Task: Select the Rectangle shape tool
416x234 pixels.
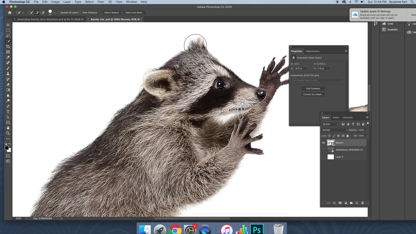Action: tap(8, 123)
